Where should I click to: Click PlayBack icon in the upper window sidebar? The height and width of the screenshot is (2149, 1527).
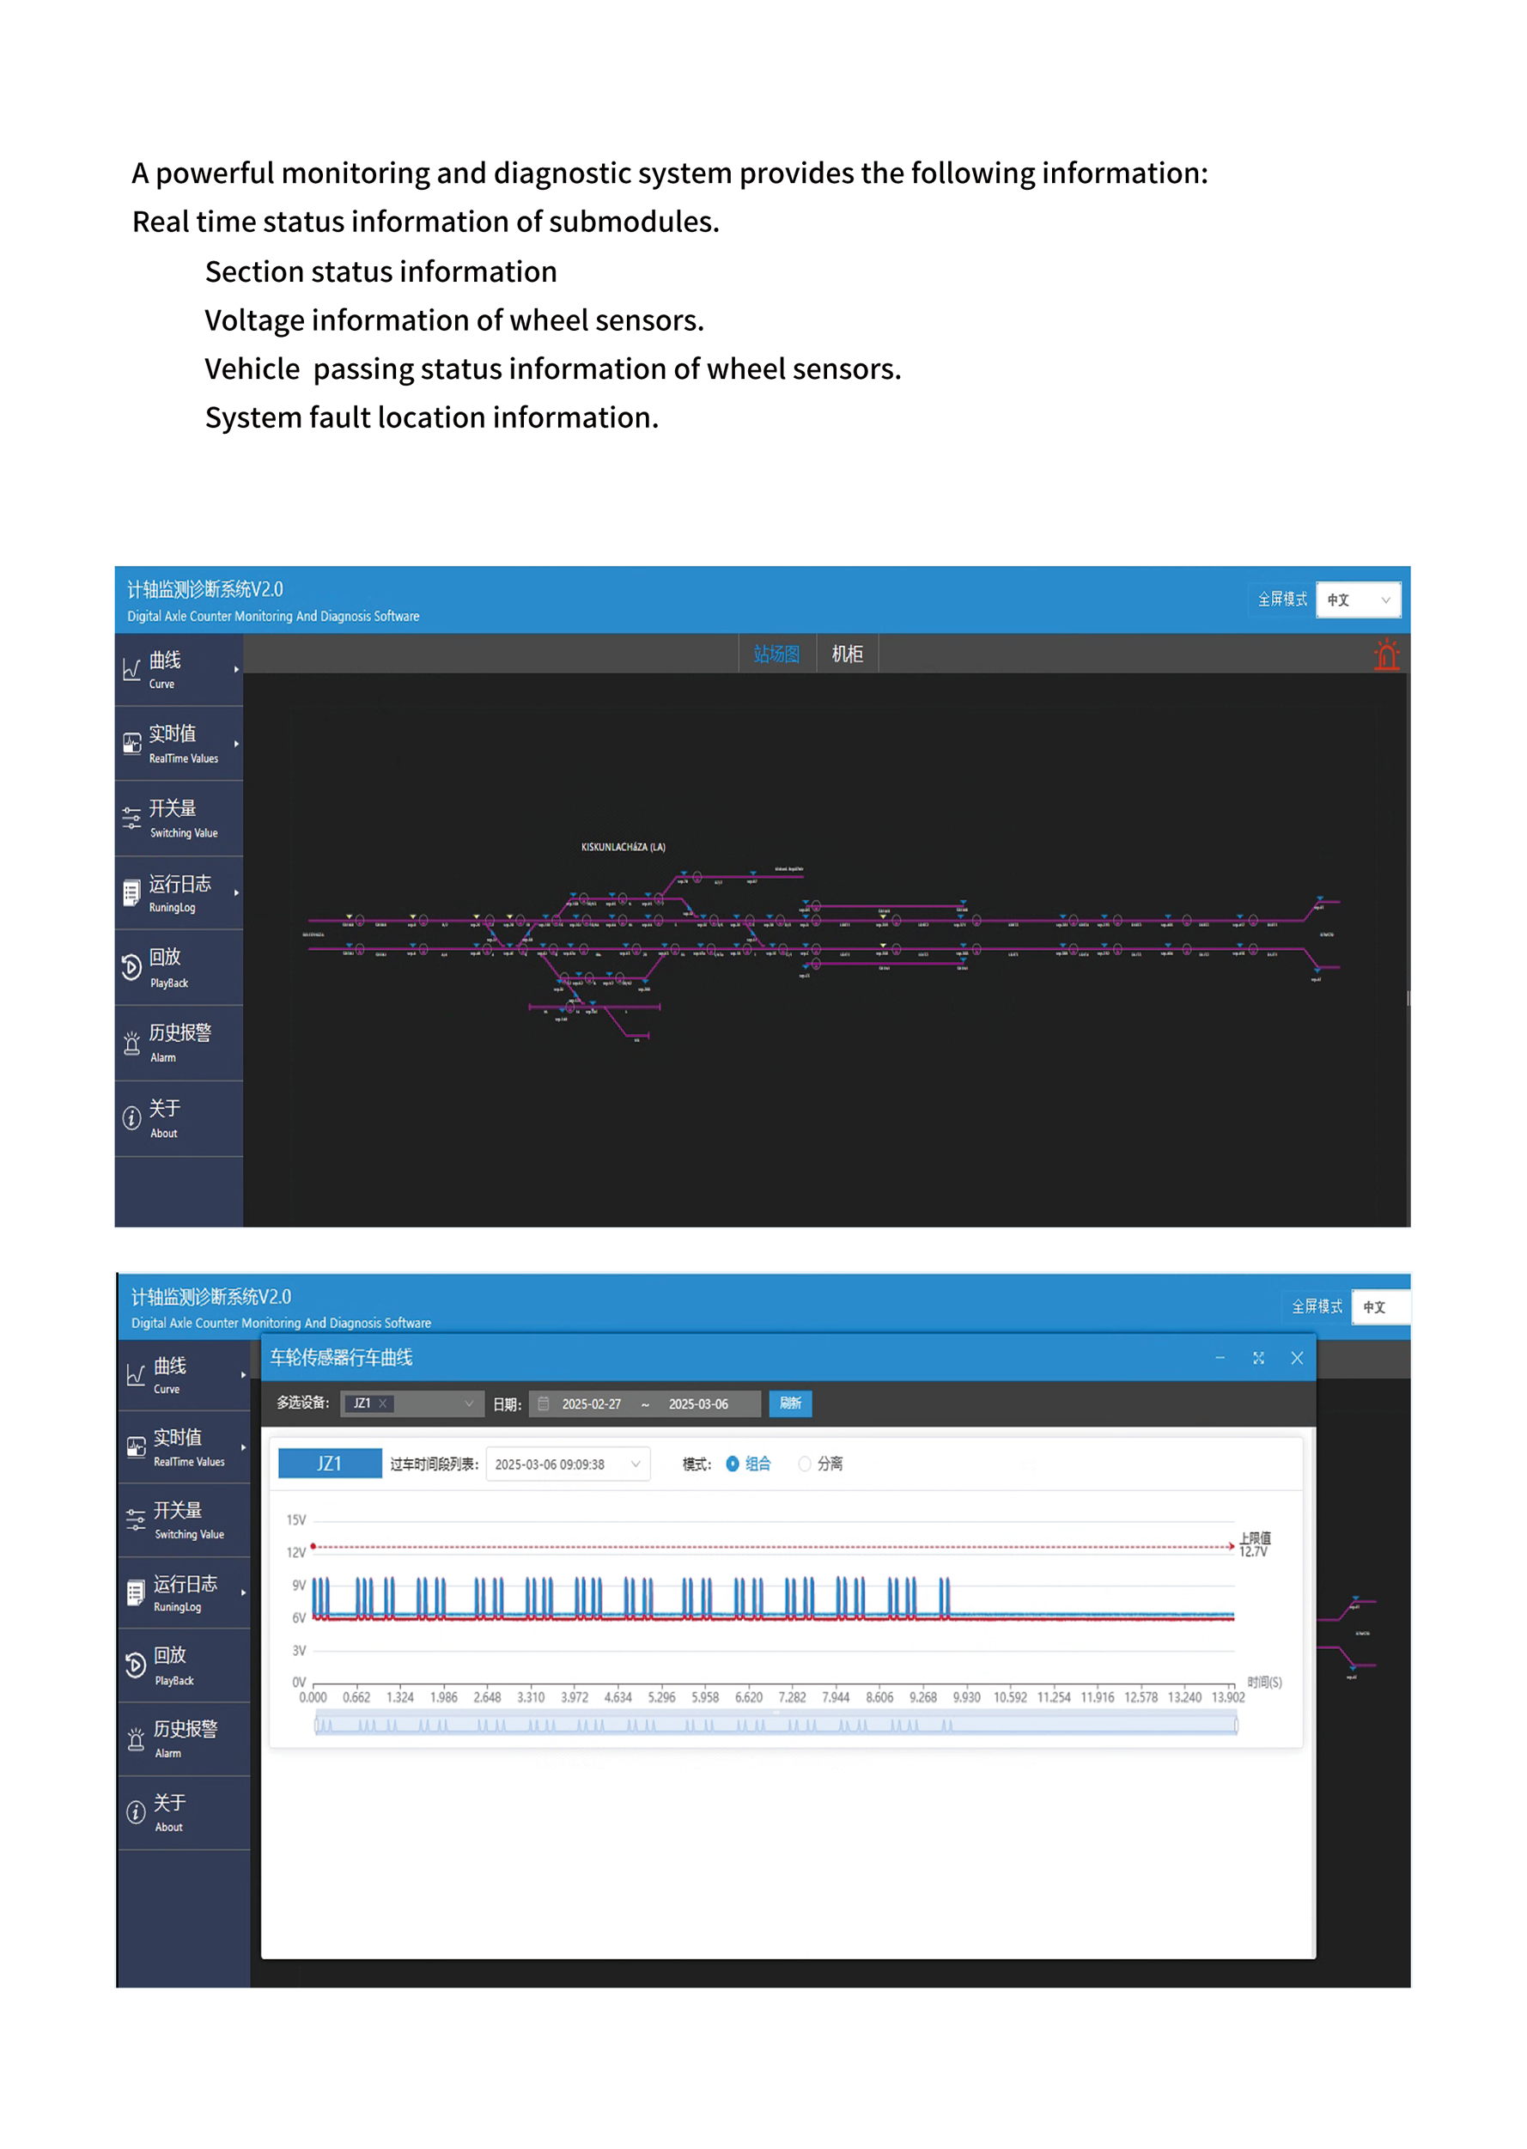[x=131, y=967]
